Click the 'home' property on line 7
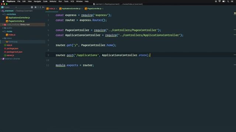This screenshot has width=236, height=132. (110, 45)
